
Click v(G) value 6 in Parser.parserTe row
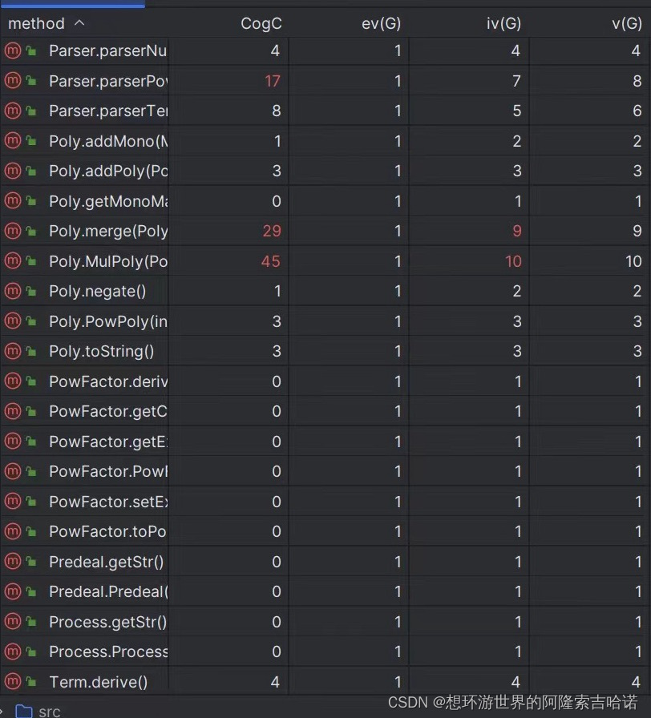(x=637, y=111)
